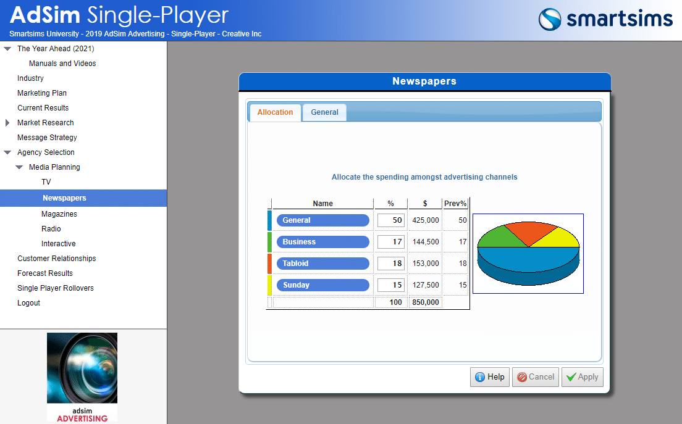
Task: Focus the Tabloid percentage field
Action: [x=391, y=264]
